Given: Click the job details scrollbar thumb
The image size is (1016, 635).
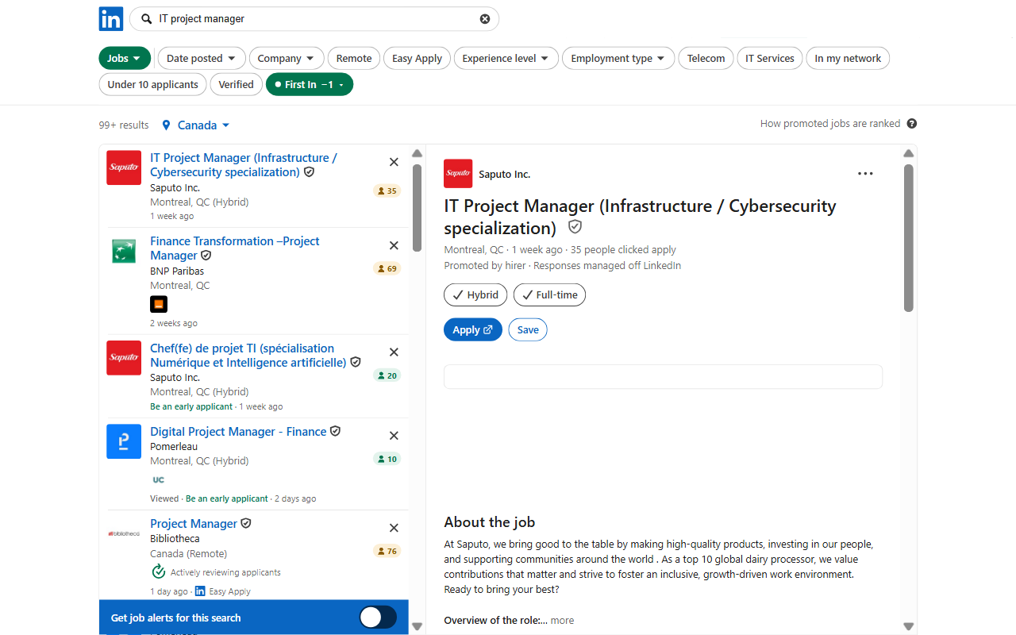Looking at the screenshot, I should [x=909, y=238].
